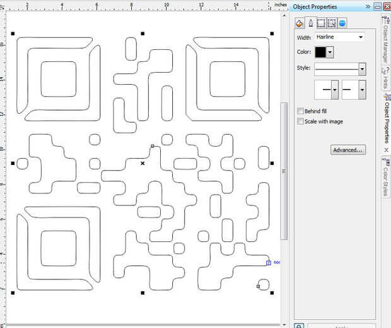Select the Outline pen tab icon
391x328 pixels.
(x=311, y=23)
